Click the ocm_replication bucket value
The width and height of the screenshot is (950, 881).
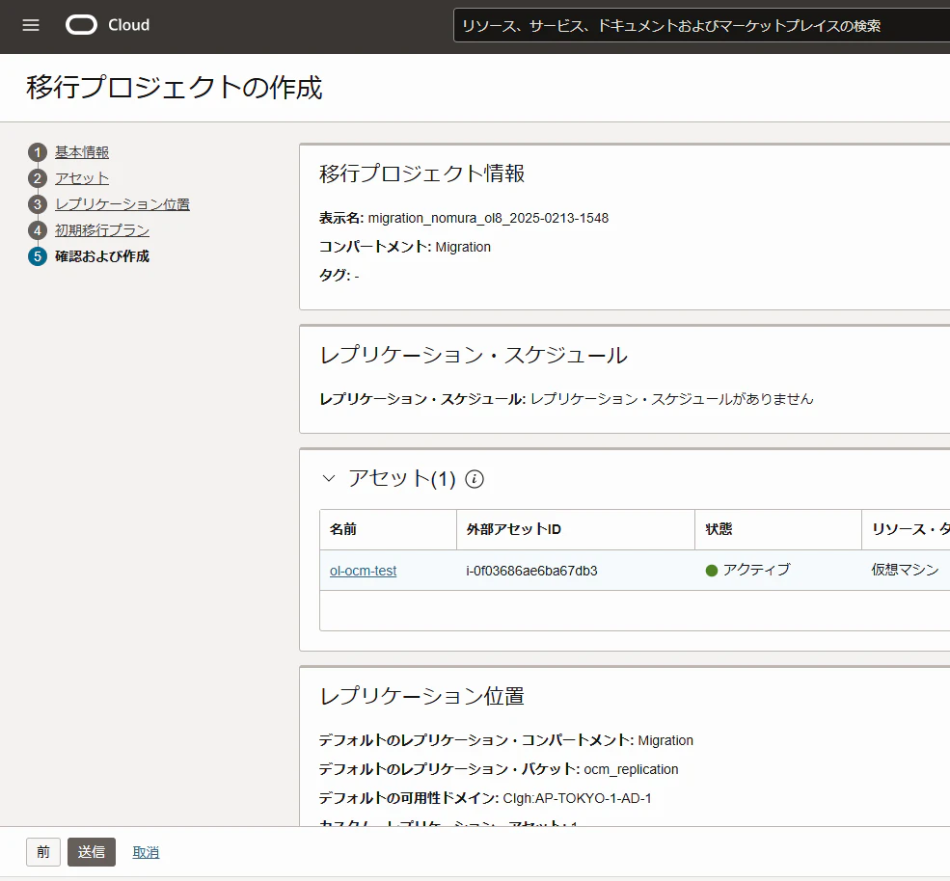(x=631, y=769)
